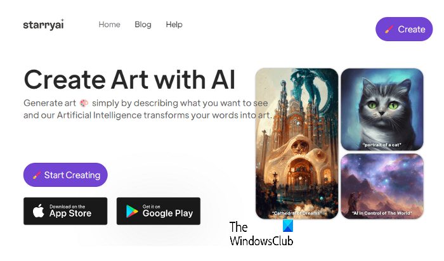This screenshot has height=261, width=444.
Task: Open the Blog menu item
Action: tap(143, 25)
